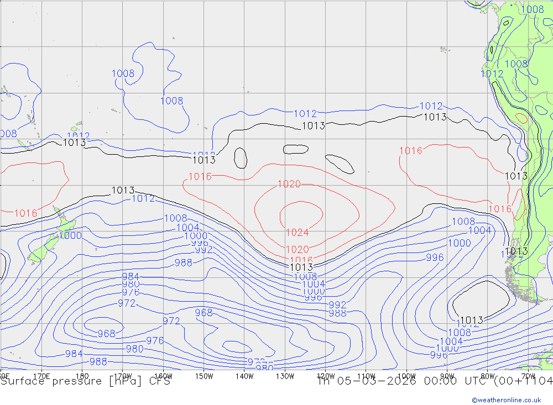
Task: Select the 180 longitude axis label
Action: [82, 376]
